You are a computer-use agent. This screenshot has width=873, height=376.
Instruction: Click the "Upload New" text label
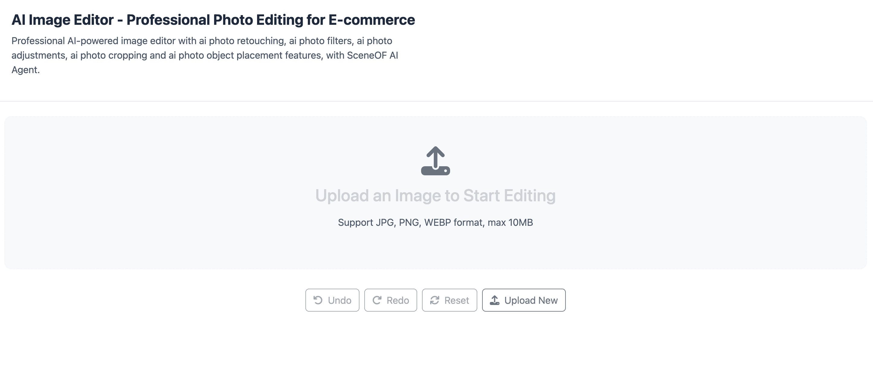click(x=531, y=300)
